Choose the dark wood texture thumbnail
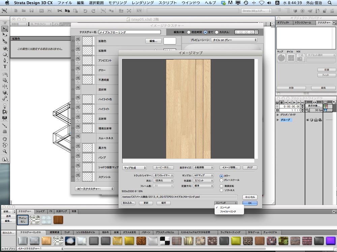Screen dimensions: 337x252 pos(58,220)
